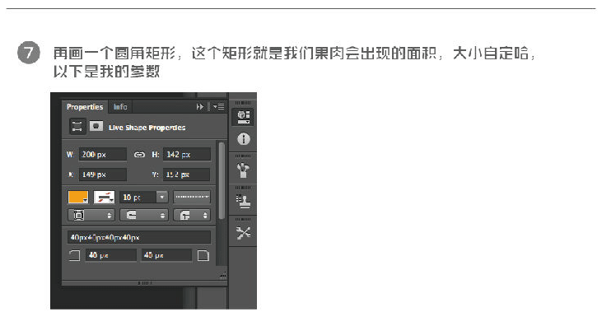Open the orange fill color swatch

78,198
